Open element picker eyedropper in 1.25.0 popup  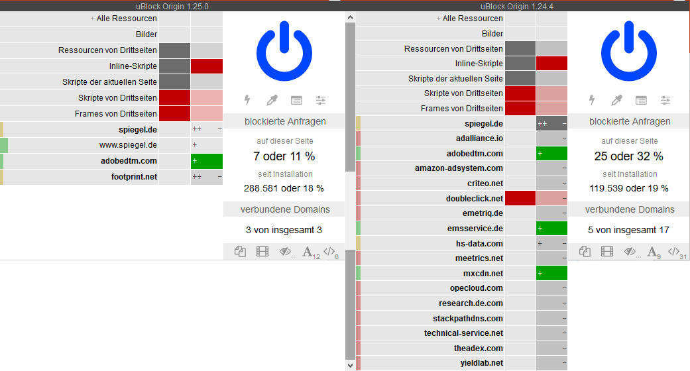(272, 100)
